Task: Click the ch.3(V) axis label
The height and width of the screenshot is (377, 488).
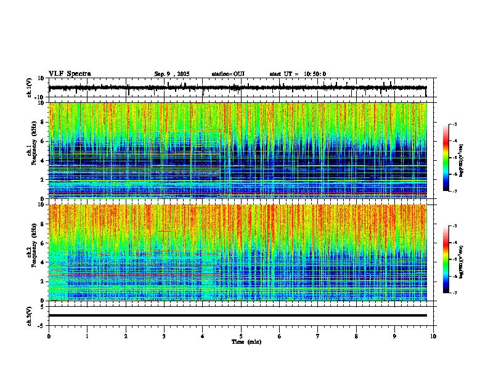Action: click(30, 316)
